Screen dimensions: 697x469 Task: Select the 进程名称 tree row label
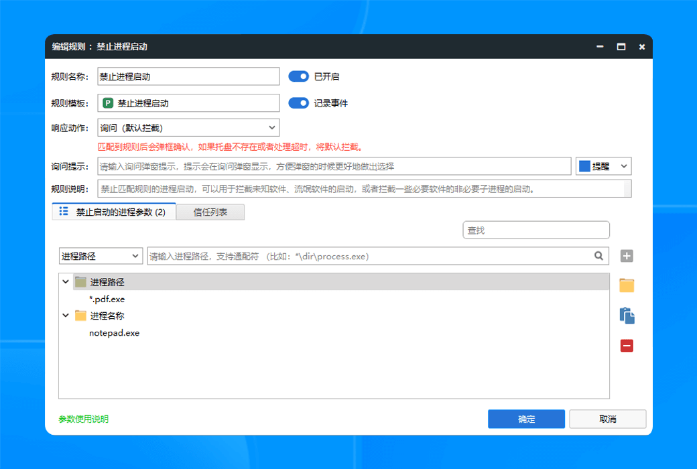107,316
